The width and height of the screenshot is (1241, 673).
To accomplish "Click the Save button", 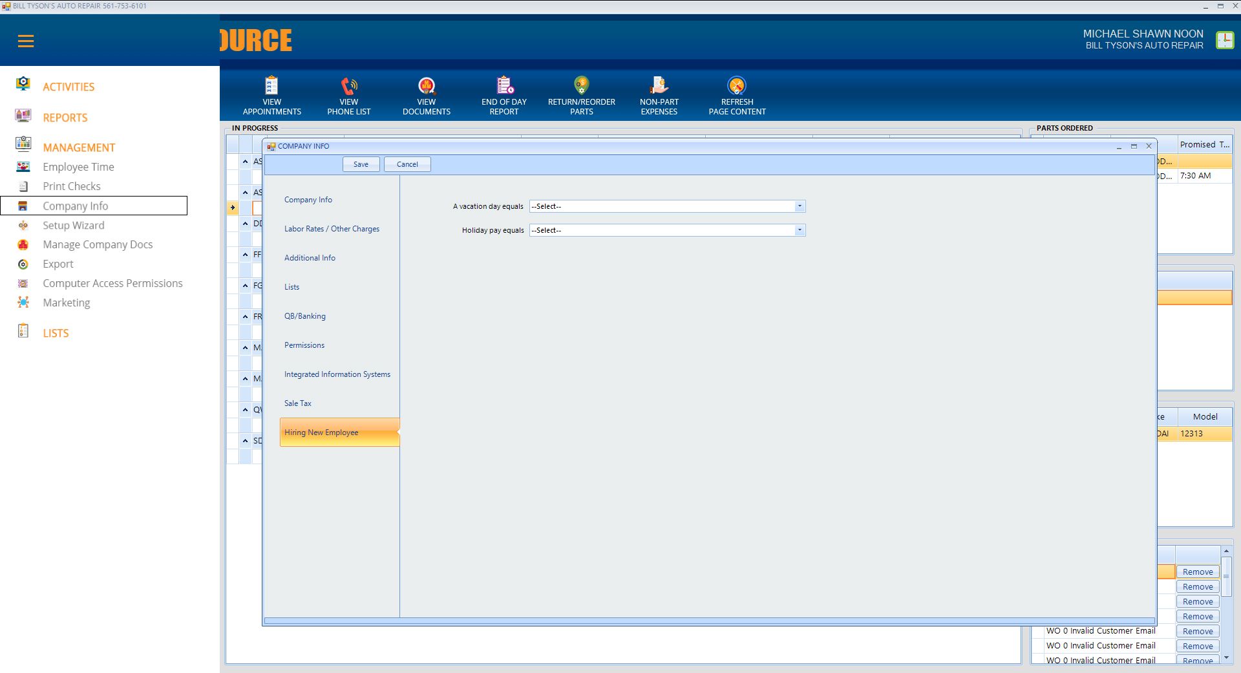I will [x=361, y=164].
